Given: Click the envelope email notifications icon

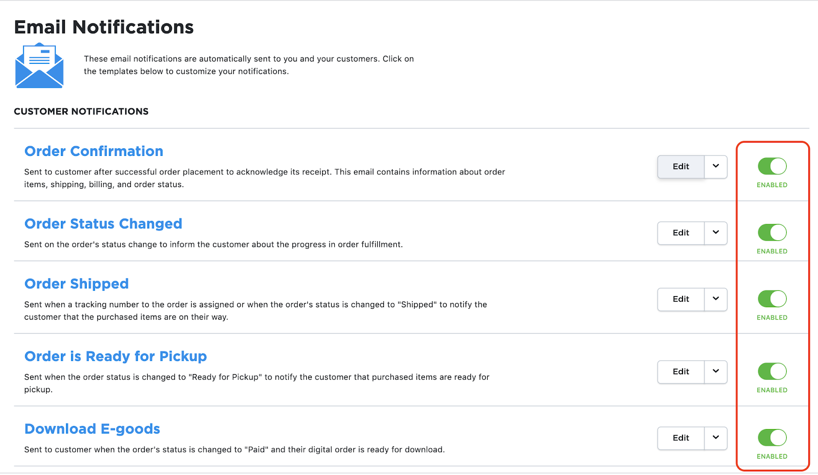Looking at the screenshot, I should tap(39, 65).
